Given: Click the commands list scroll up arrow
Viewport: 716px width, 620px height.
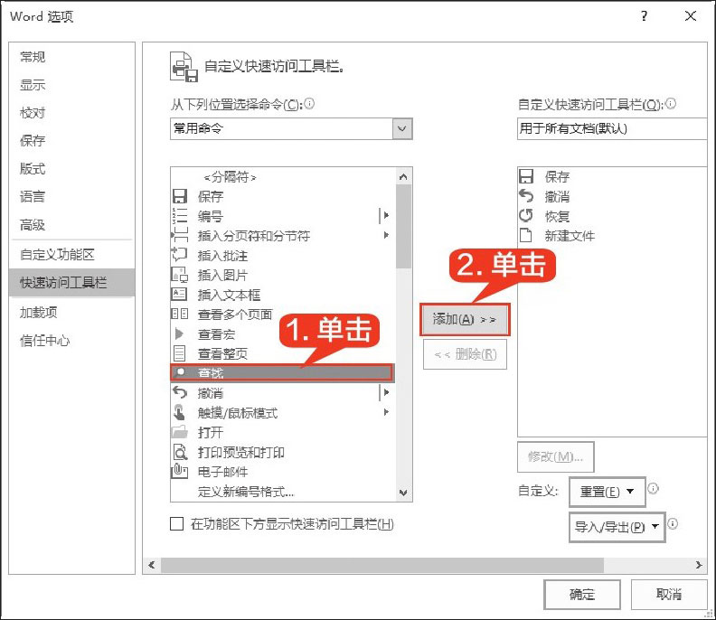Looking at the screenshot, I should click(x=403, y=176).
